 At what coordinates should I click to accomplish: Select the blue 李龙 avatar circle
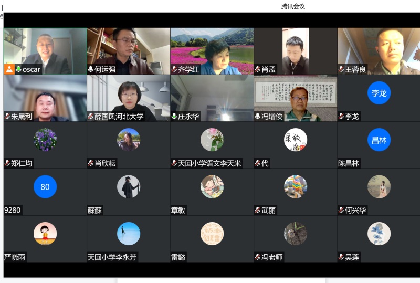[x=379, y=93]
